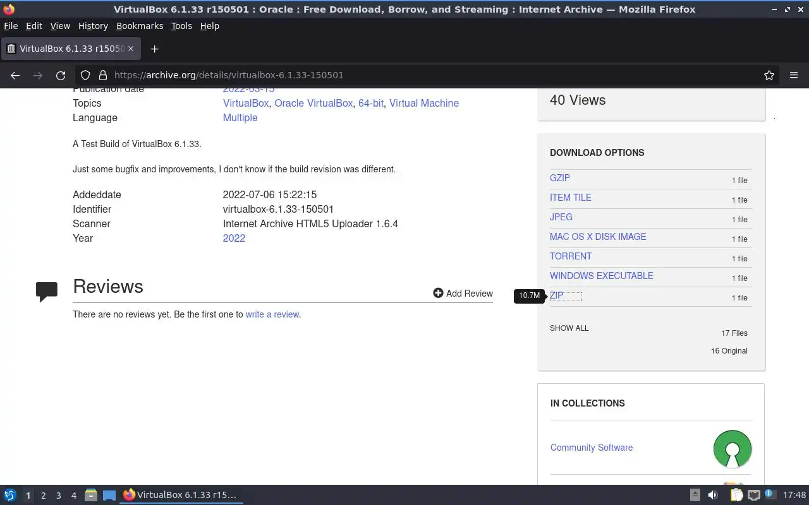
Task: Open the JPEG download option
Action: tap(561, 217)
